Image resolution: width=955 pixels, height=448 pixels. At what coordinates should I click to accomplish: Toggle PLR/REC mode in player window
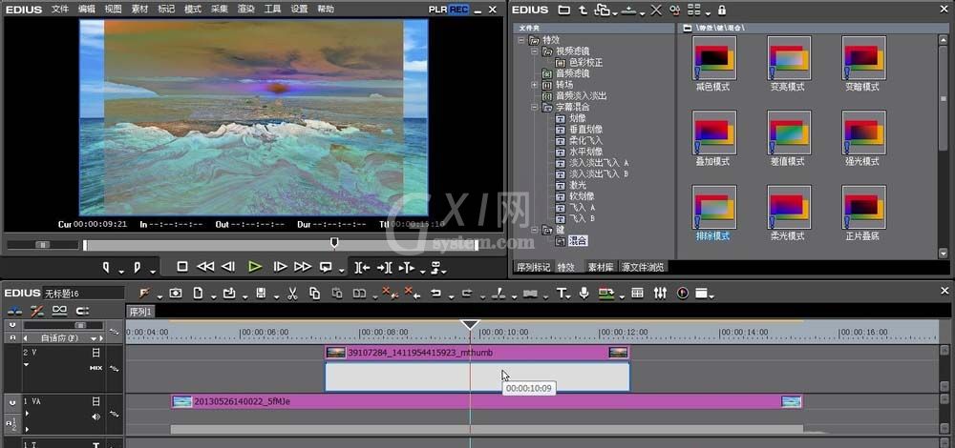click(x=448, y=10)
